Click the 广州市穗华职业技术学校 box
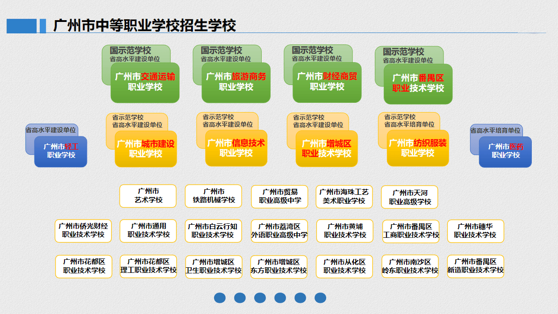Screen dimensions: 558x314 pos(475,231)
